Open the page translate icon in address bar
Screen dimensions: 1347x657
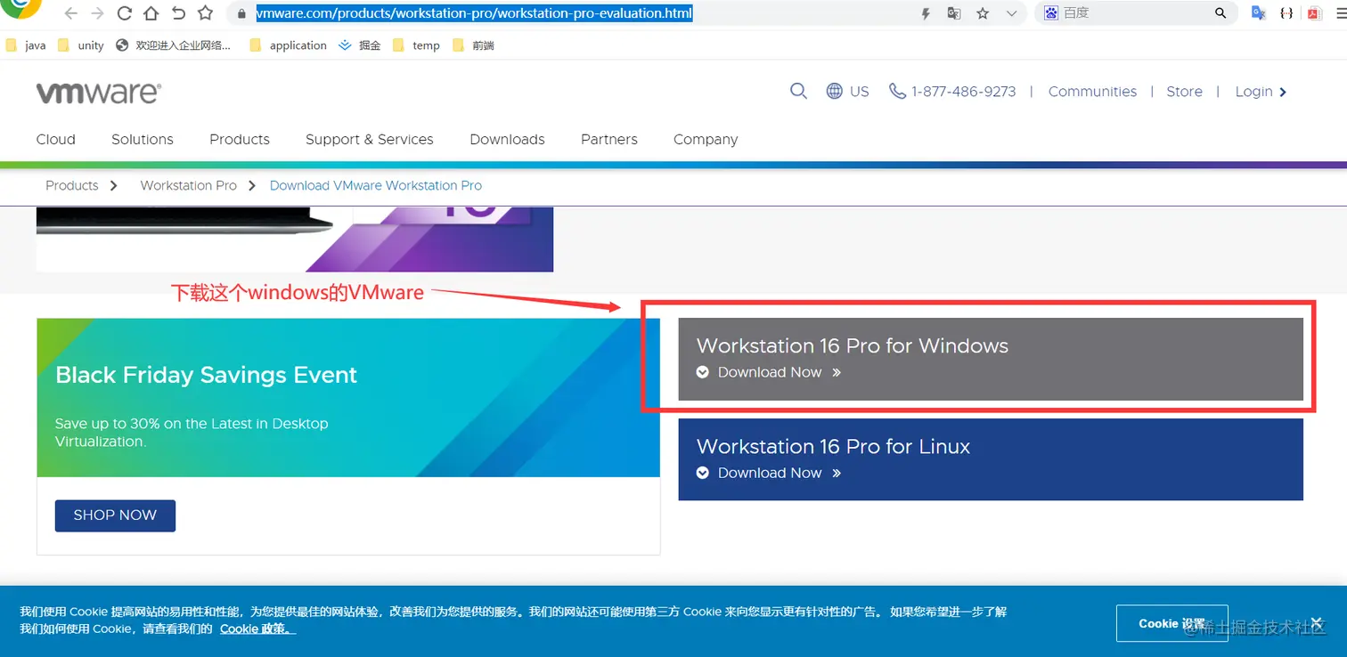click(x=953, y=13)
